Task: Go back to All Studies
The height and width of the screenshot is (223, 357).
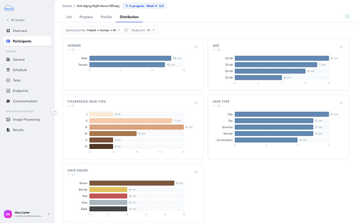Action: [x=16, y=20]
